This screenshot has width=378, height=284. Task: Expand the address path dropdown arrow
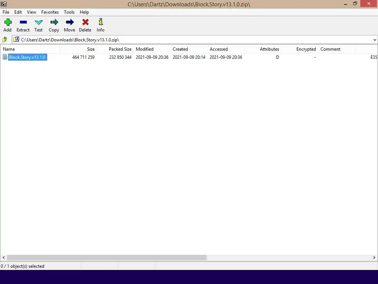click(375, 40)
